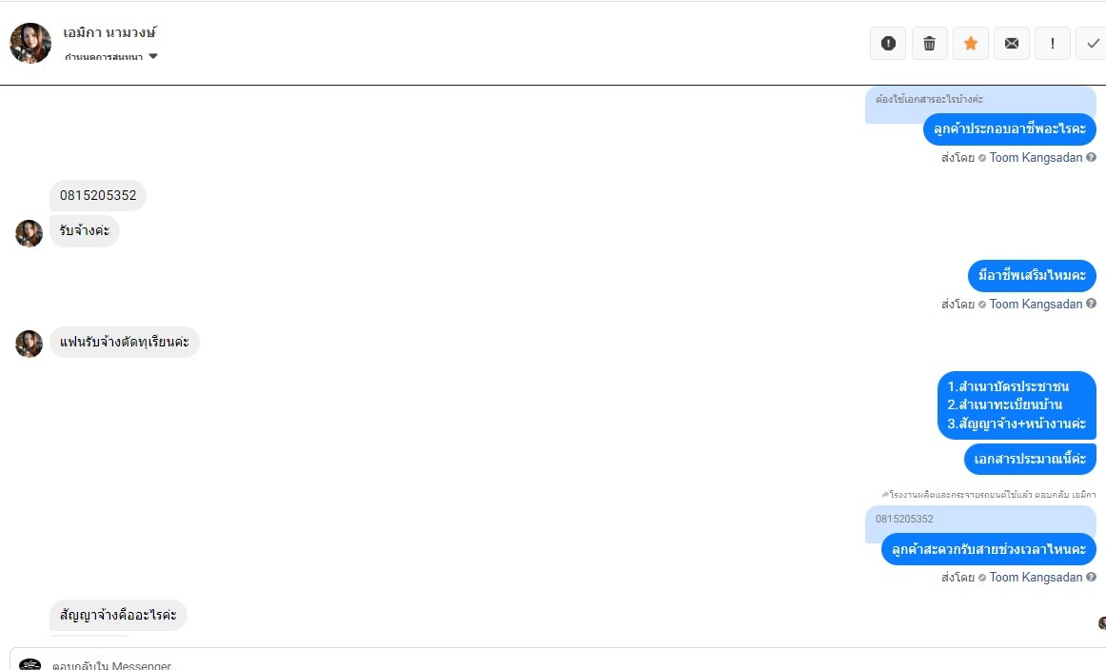Toggle the orange star follow-up marker
This screenshot has height=670, width=1106.
pyautogui.click(x=971, y=43)
